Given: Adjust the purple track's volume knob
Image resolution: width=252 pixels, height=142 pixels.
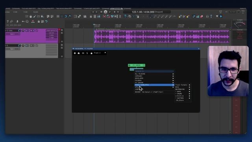Looking at the screenshot, I should tap(19, 31).
